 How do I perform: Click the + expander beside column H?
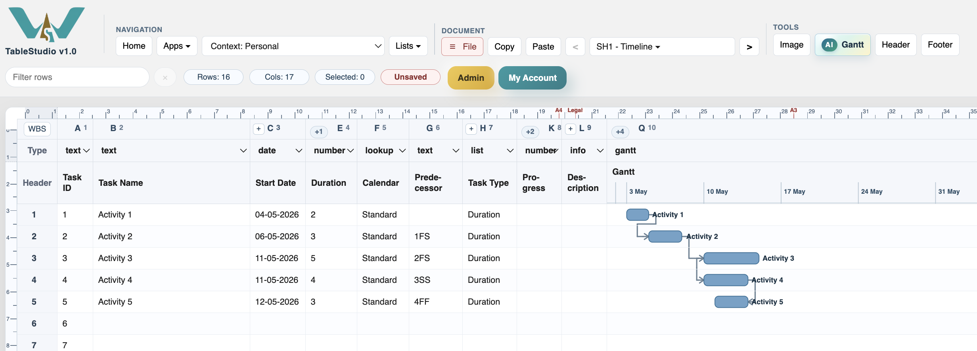click(x=471, y=129)
